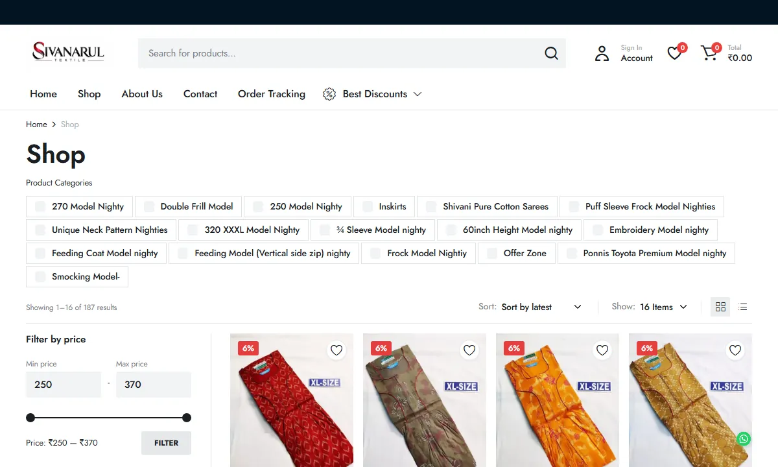Open the Shop menu item
Screen dimensions: 778x467
coord(89,94)
